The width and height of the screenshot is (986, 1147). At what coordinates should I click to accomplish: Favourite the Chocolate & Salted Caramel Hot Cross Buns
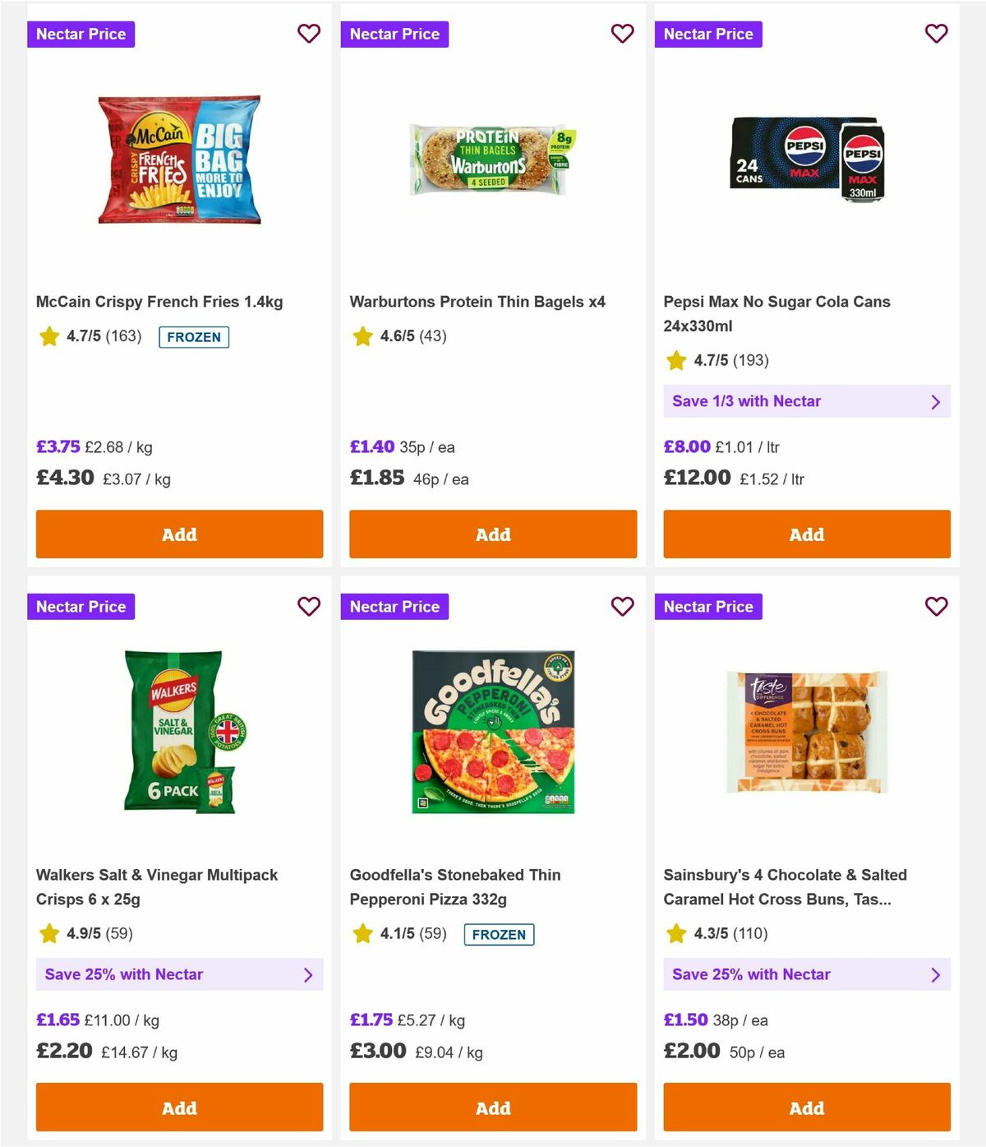936,606
